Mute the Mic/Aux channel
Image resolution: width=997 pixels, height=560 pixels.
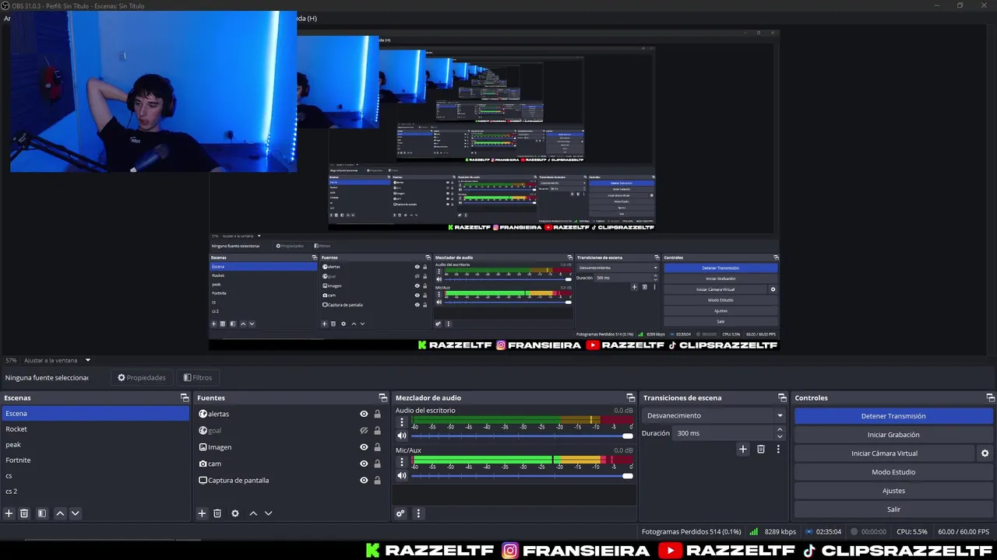coord(402,475)
